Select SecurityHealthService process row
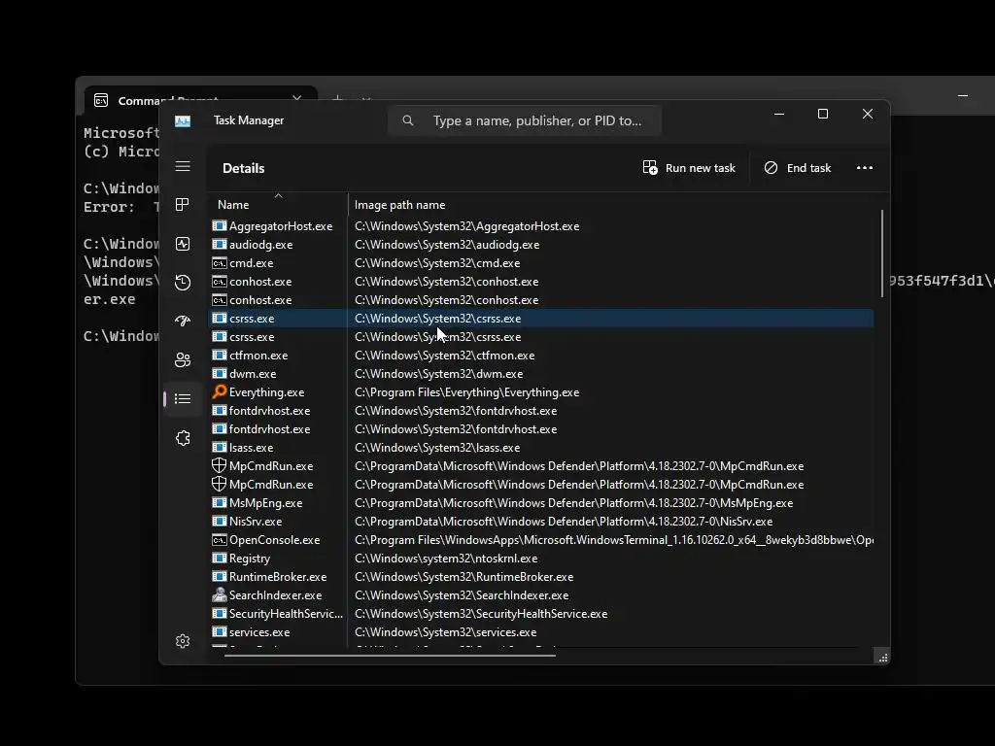 (x=540, y=614)
